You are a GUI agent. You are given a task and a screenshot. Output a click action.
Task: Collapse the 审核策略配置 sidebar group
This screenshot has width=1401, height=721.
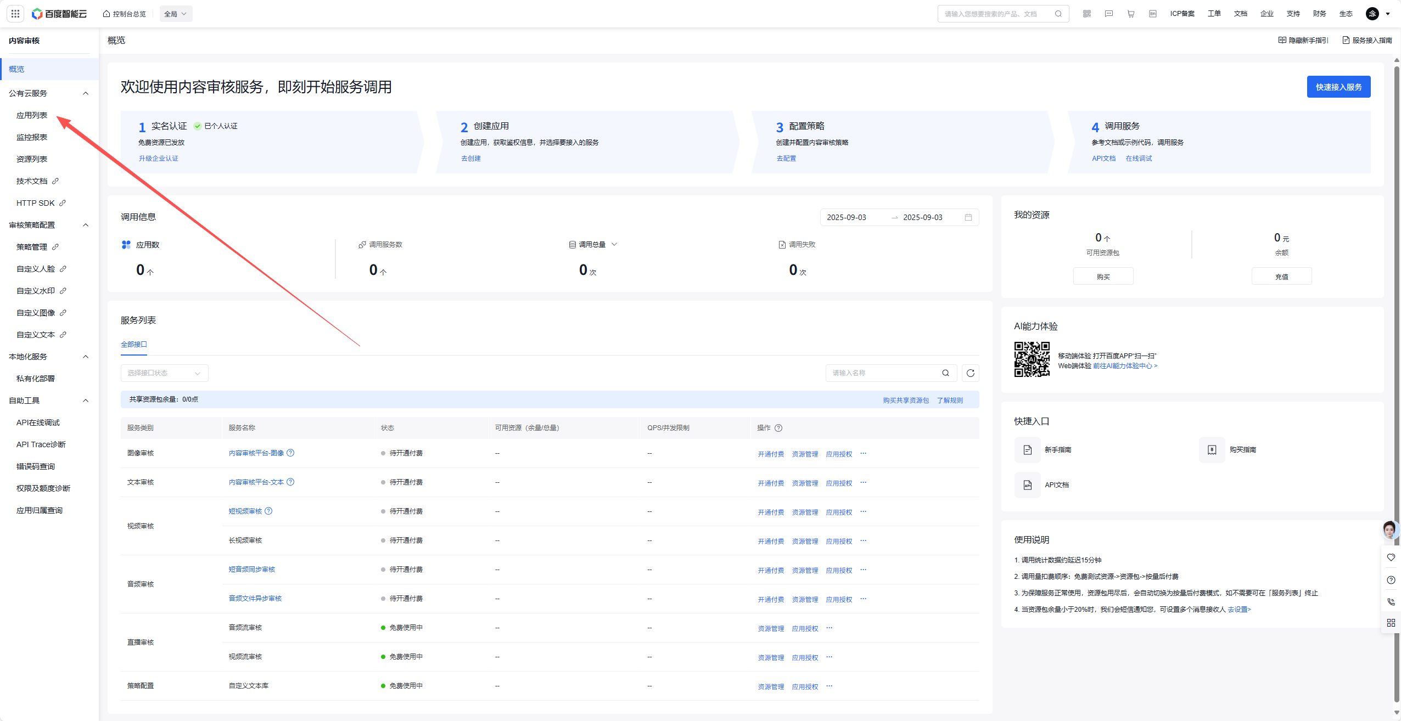[x=86, y=225]
